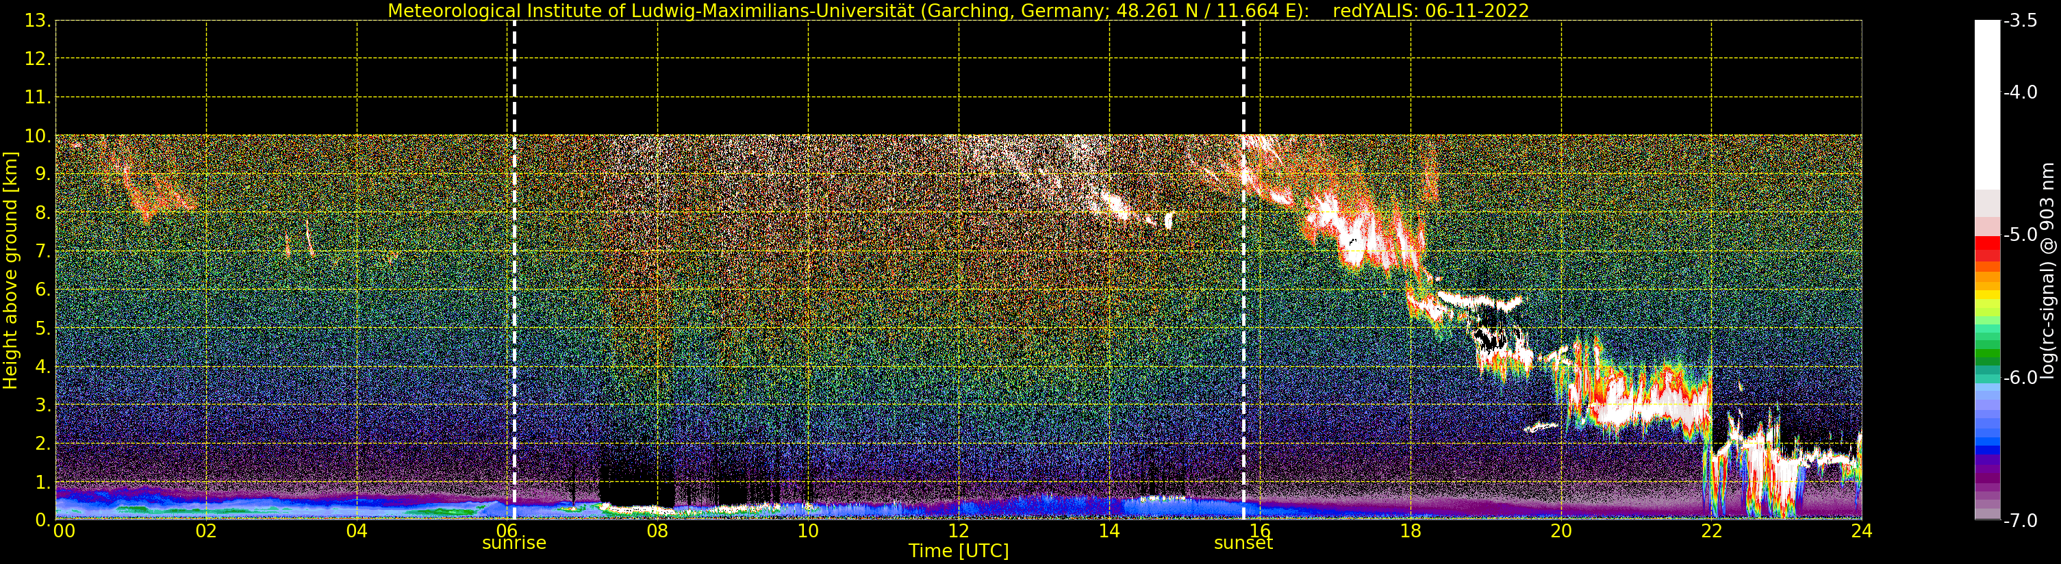Click the '-6.0' colorbar value
The image size is (2061, 564).
point(2020,378)
